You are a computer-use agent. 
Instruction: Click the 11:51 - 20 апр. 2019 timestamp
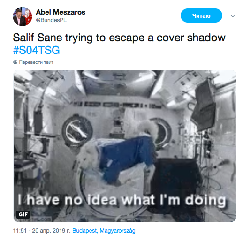[x=42, y=230]
